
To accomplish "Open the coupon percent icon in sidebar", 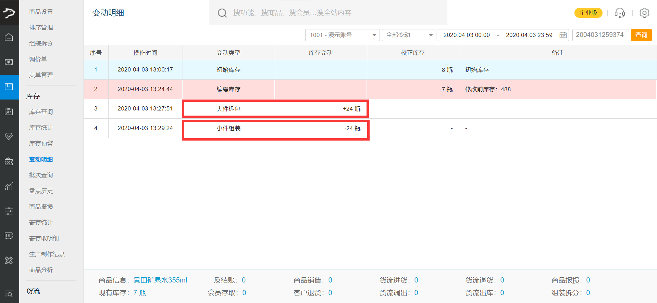I will tap(9, 161).
